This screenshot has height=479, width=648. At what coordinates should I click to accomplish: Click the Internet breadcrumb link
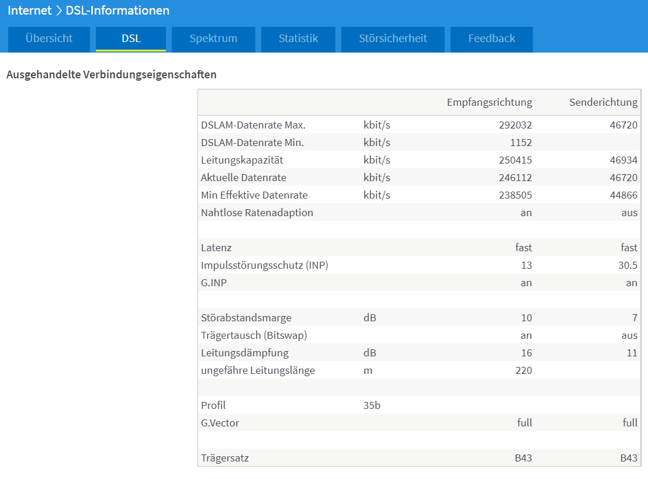pyautogui.click(x=30, y=11)
